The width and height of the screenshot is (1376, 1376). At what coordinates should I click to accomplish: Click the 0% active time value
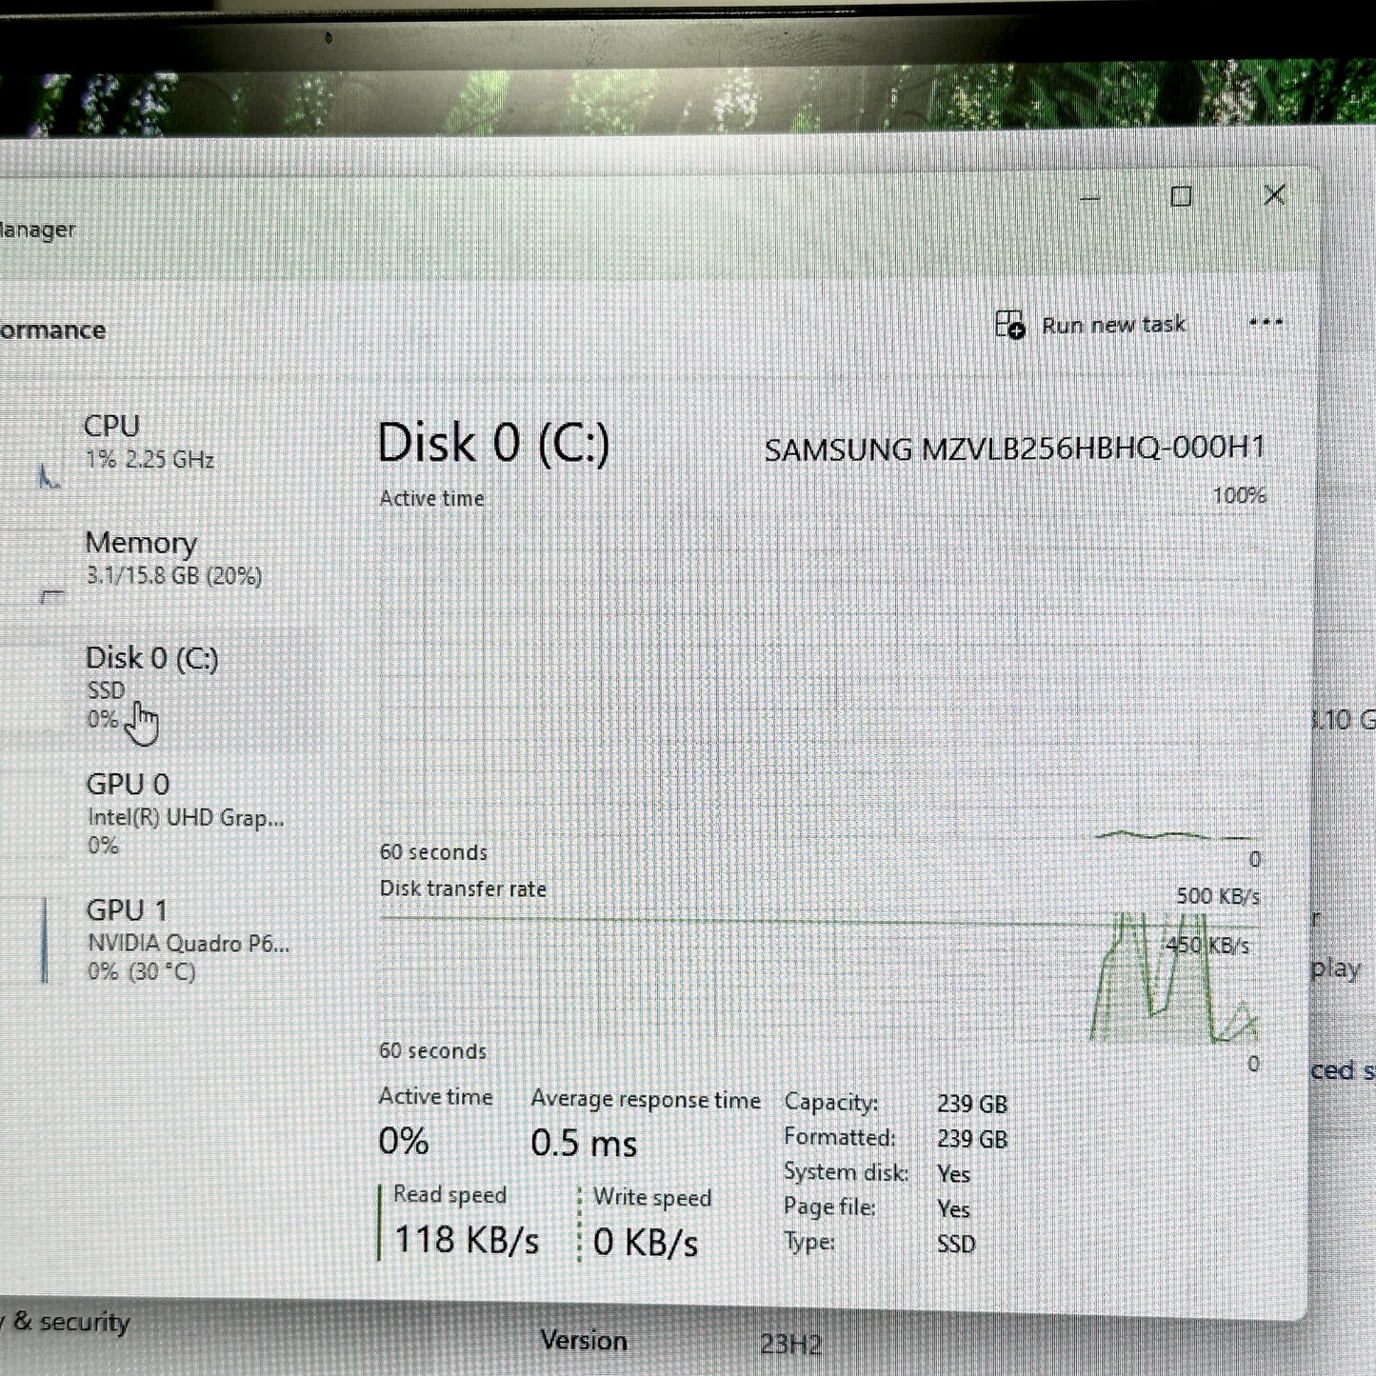[x=404, y=1141]
